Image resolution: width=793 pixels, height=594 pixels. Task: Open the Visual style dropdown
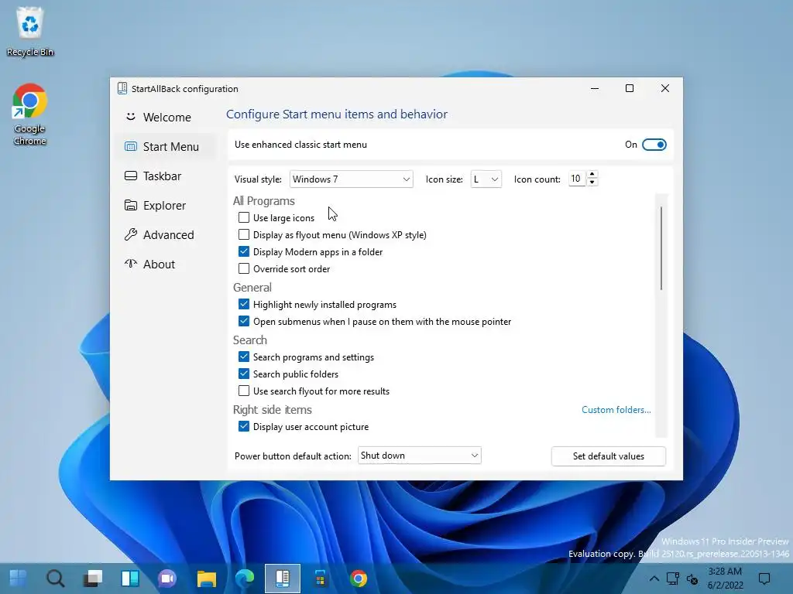click(x=351, y=179)
